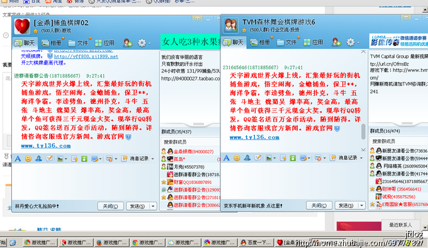Viewport: 428px width, 248px height.
Task: Click handwriting pencil icon in 捕鱼棋牌02 toolbar
Action: [49, 159]
